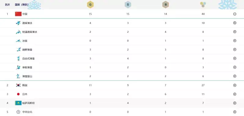Expand the 日本 medal details

click(235, 94)
